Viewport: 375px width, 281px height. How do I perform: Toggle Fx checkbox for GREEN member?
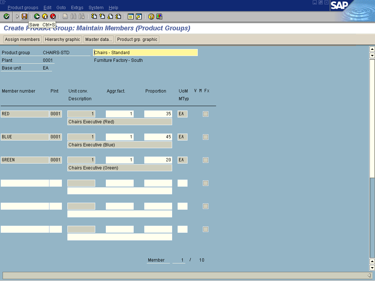pos(205,160)
